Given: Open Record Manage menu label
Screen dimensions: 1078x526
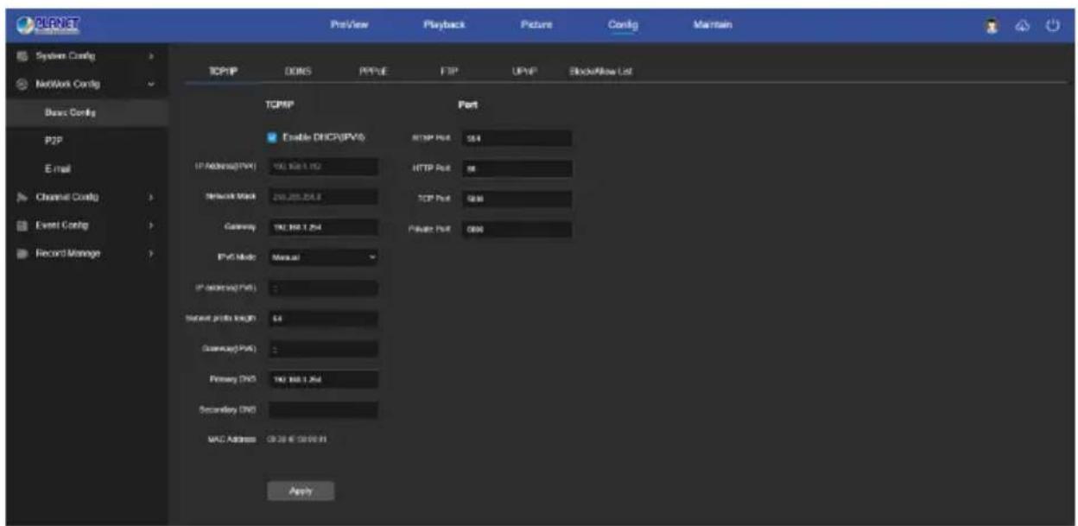Looking at the screenshot, I should tap(67, 254).
